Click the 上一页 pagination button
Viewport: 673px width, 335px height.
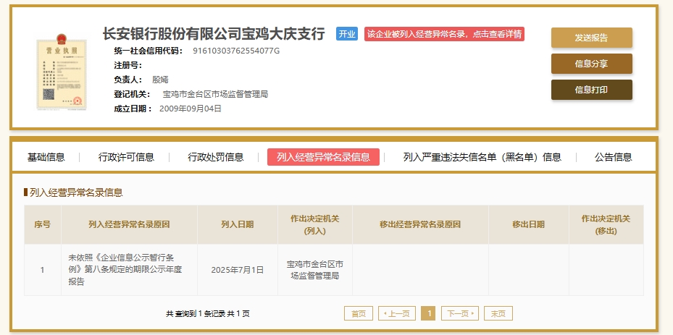pyautogui.click(x=397, y=313)
